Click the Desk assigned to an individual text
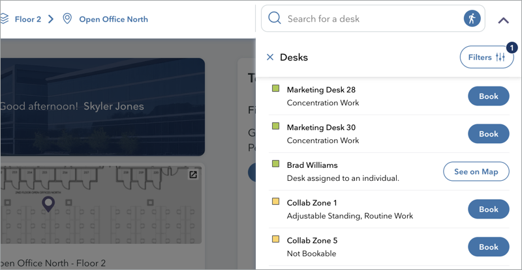 (x=343, y=178)
